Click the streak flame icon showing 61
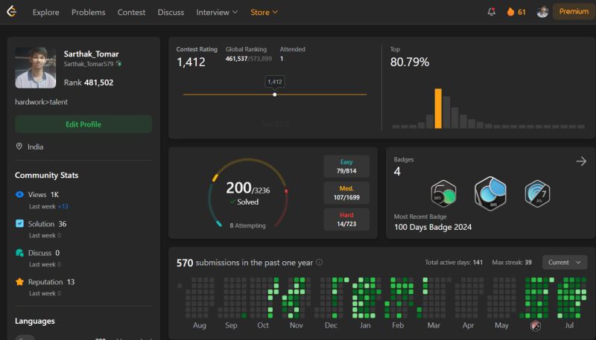Image resolution: width=596 pixels, height=340 pixels. click(510, 12)
